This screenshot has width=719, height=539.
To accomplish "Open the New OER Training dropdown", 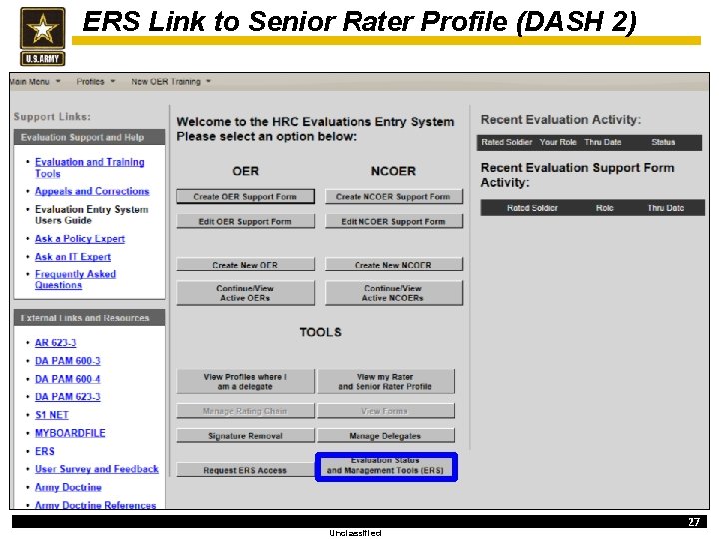I will coord(171,82).
